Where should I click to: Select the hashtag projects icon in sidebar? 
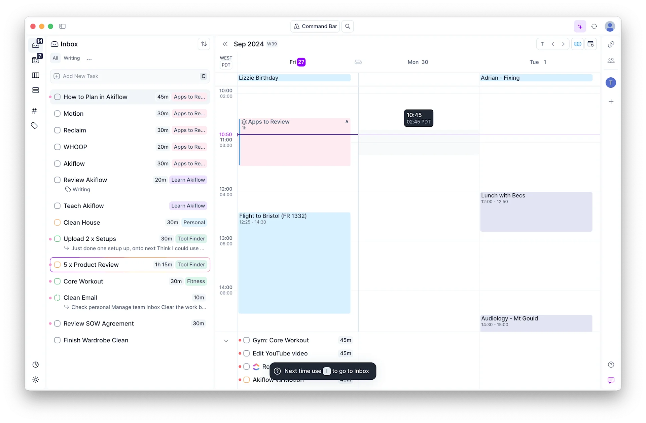[34, 111]
